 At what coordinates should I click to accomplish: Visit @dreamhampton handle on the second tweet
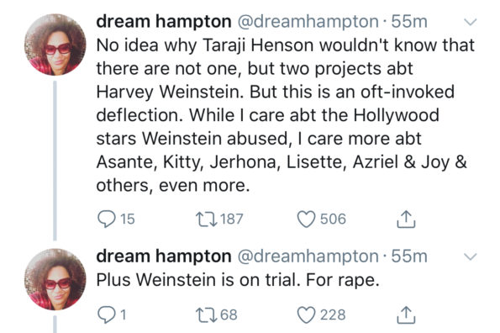point(308,256)
